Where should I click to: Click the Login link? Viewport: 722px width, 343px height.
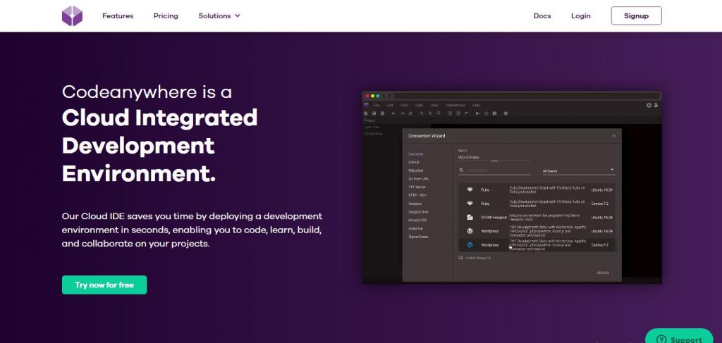(x=581, y=15)
